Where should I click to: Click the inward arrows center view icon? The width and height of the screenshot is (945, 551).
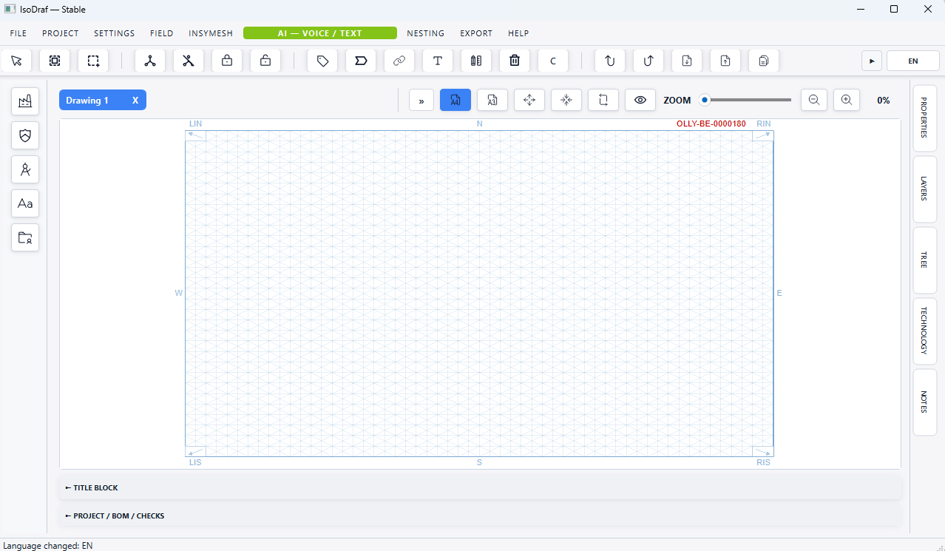(x=566, y=100)
